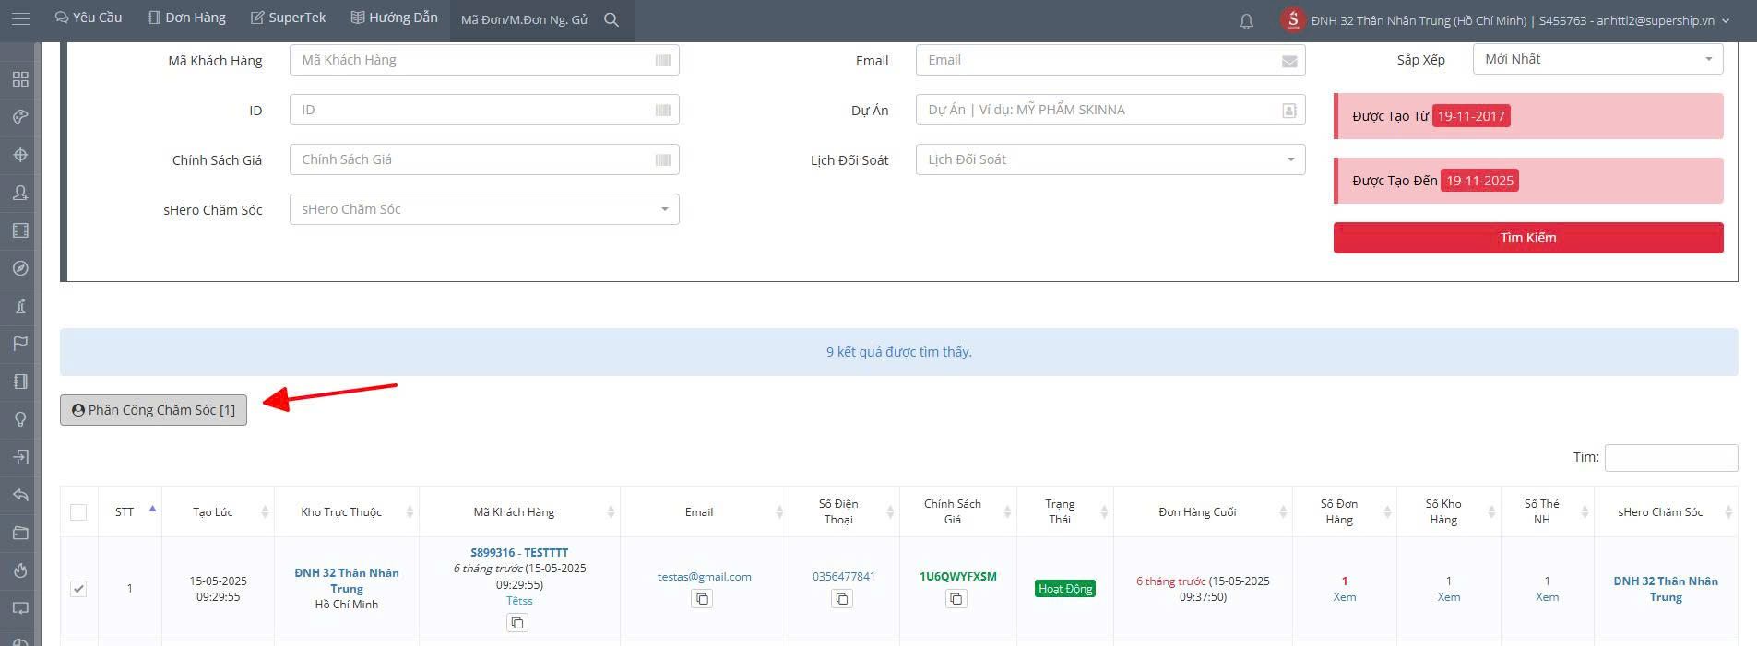Open the notifications bell icon
Image resolution: width=1757 pixels, height=646 pixels.
[1246, 20]
